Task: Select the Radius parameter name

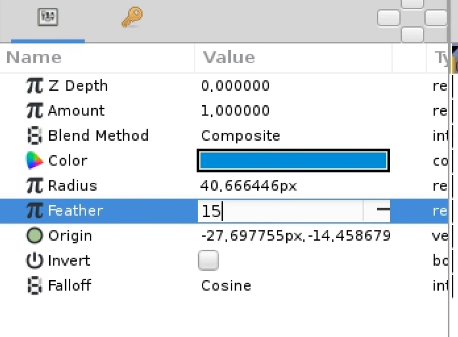Action: click(x=72, y=185)
